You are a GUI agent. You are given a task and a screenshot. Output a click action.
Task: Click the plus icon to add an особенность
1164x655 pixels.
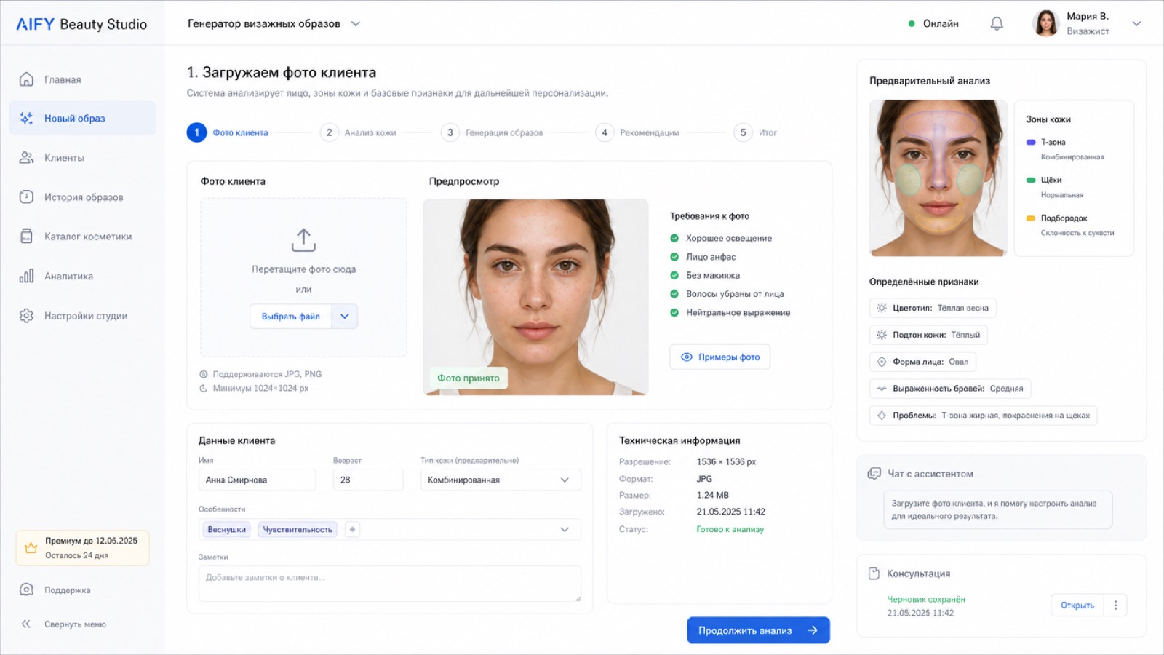[x=352, y=529]
